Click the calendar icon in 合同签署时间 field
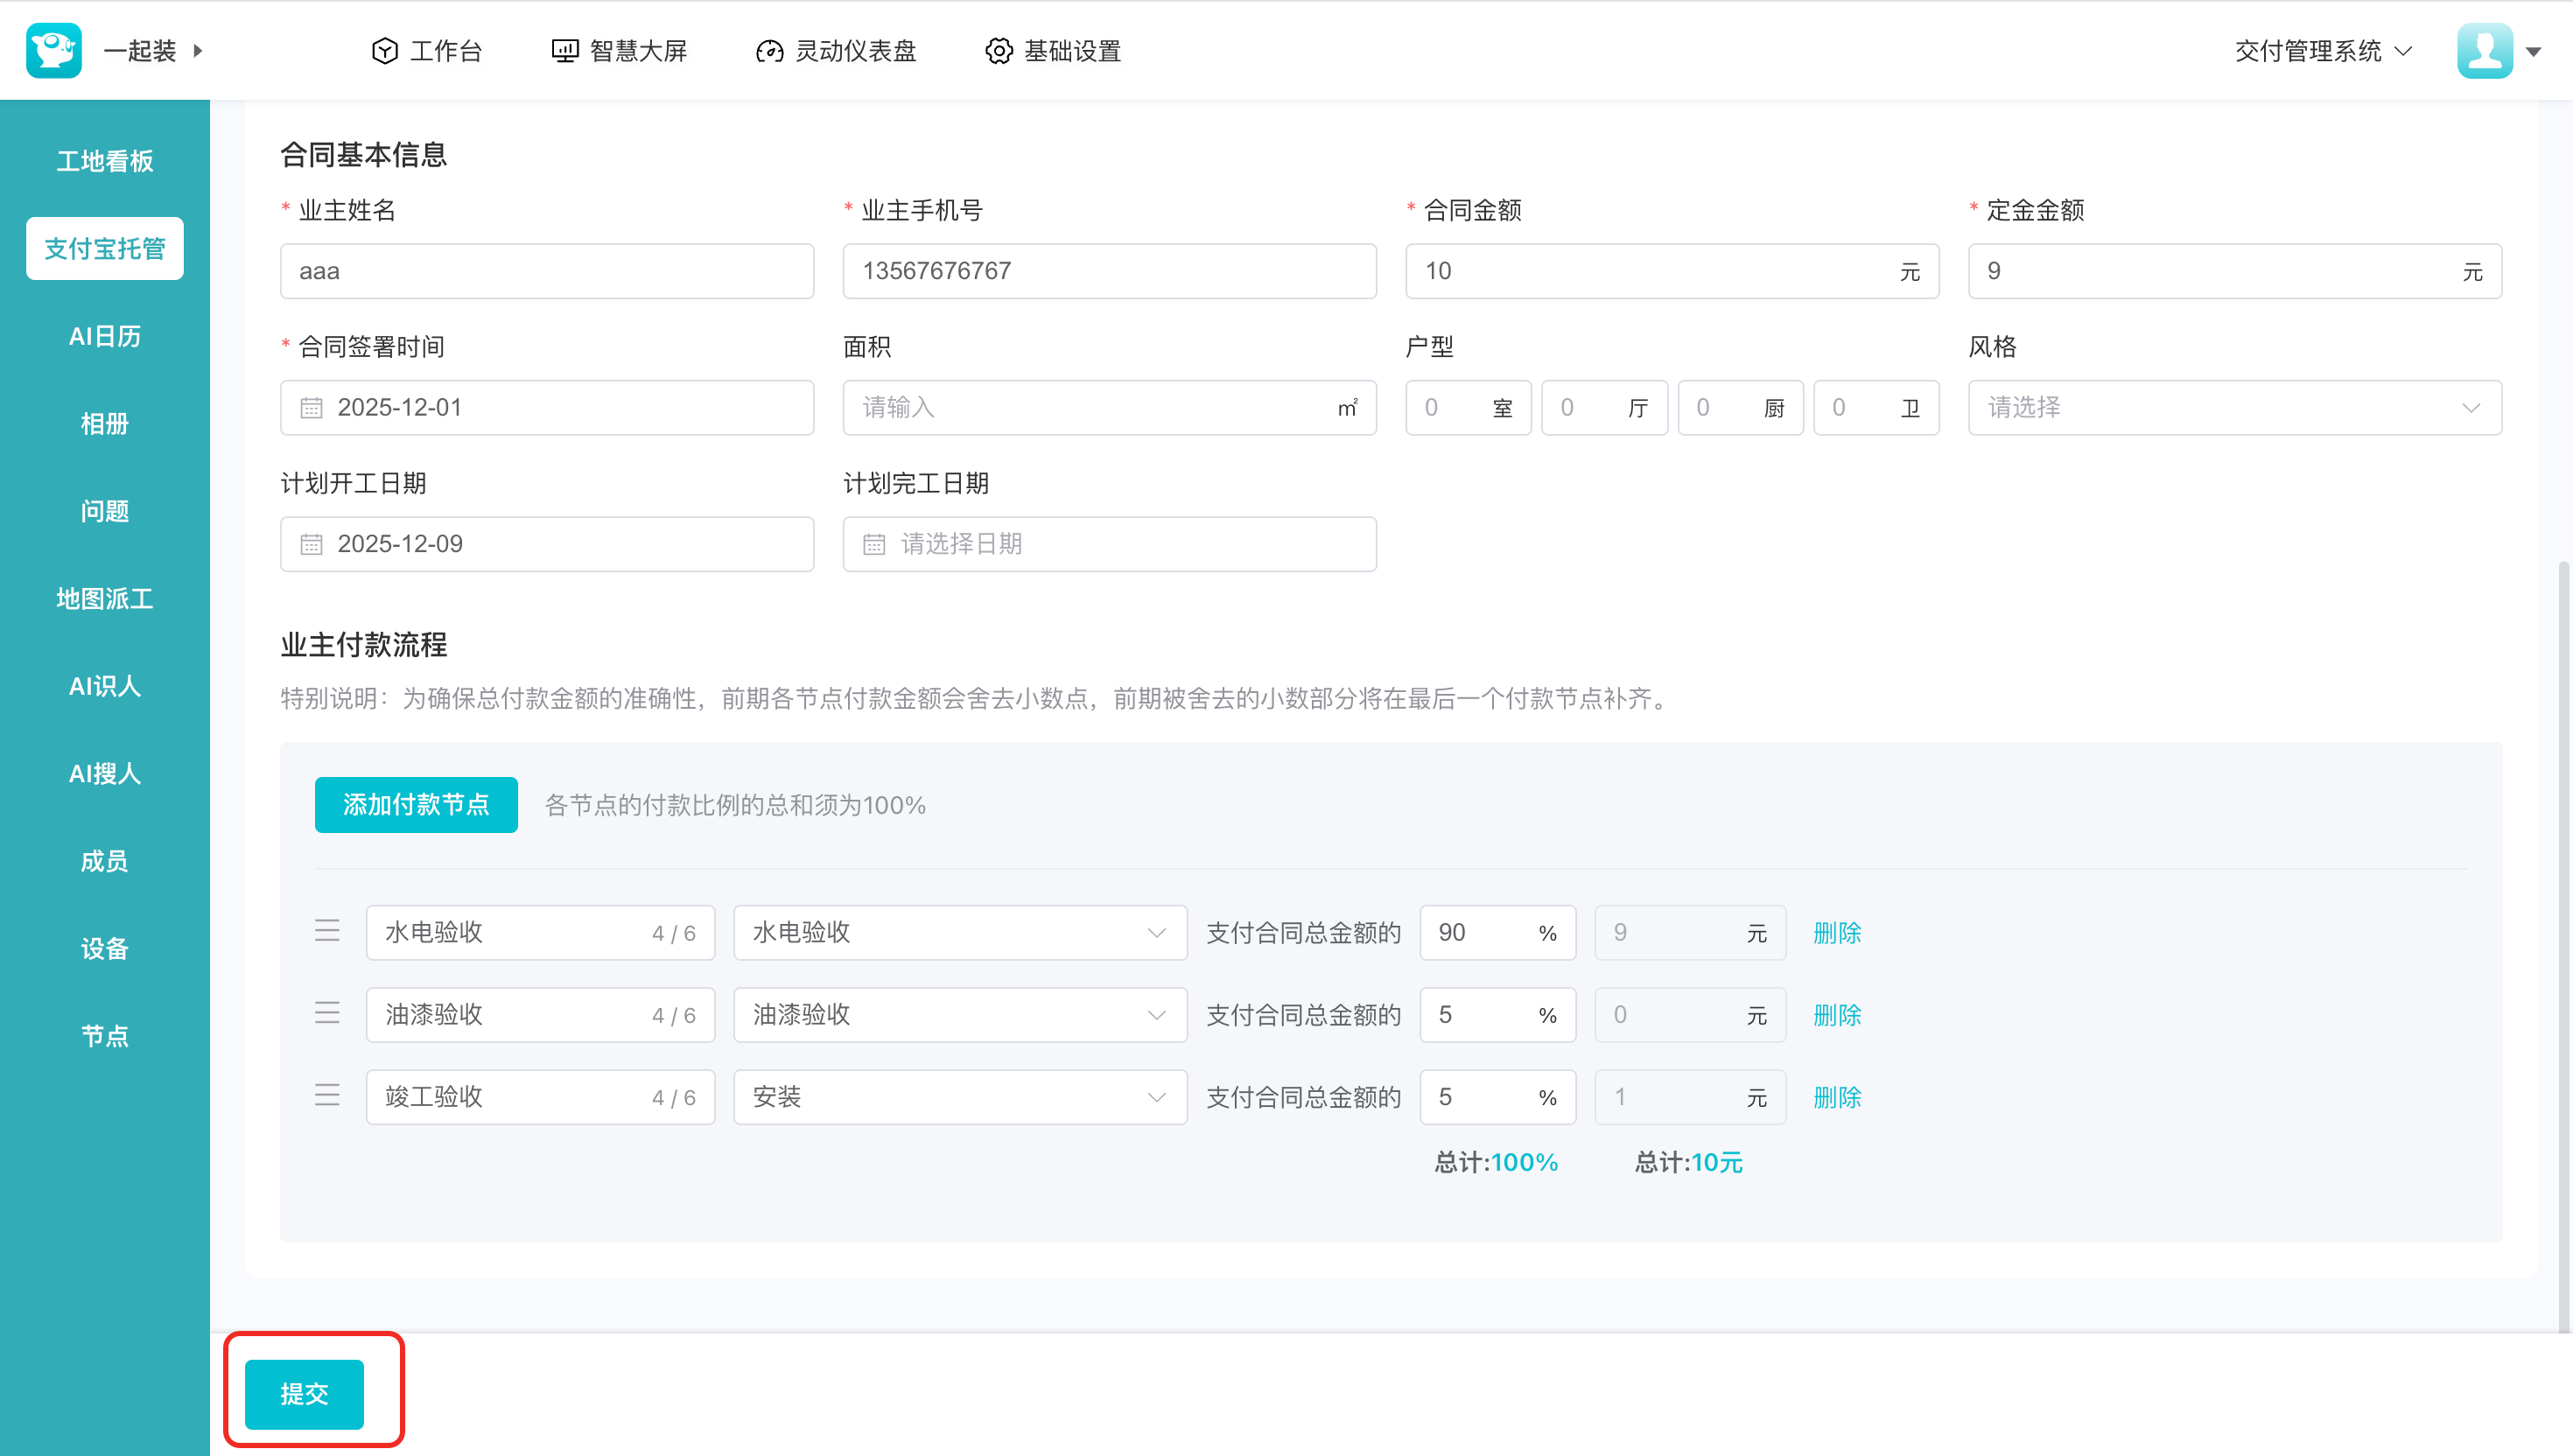Screen dimensions: 2573x1456 click(312, 408)
